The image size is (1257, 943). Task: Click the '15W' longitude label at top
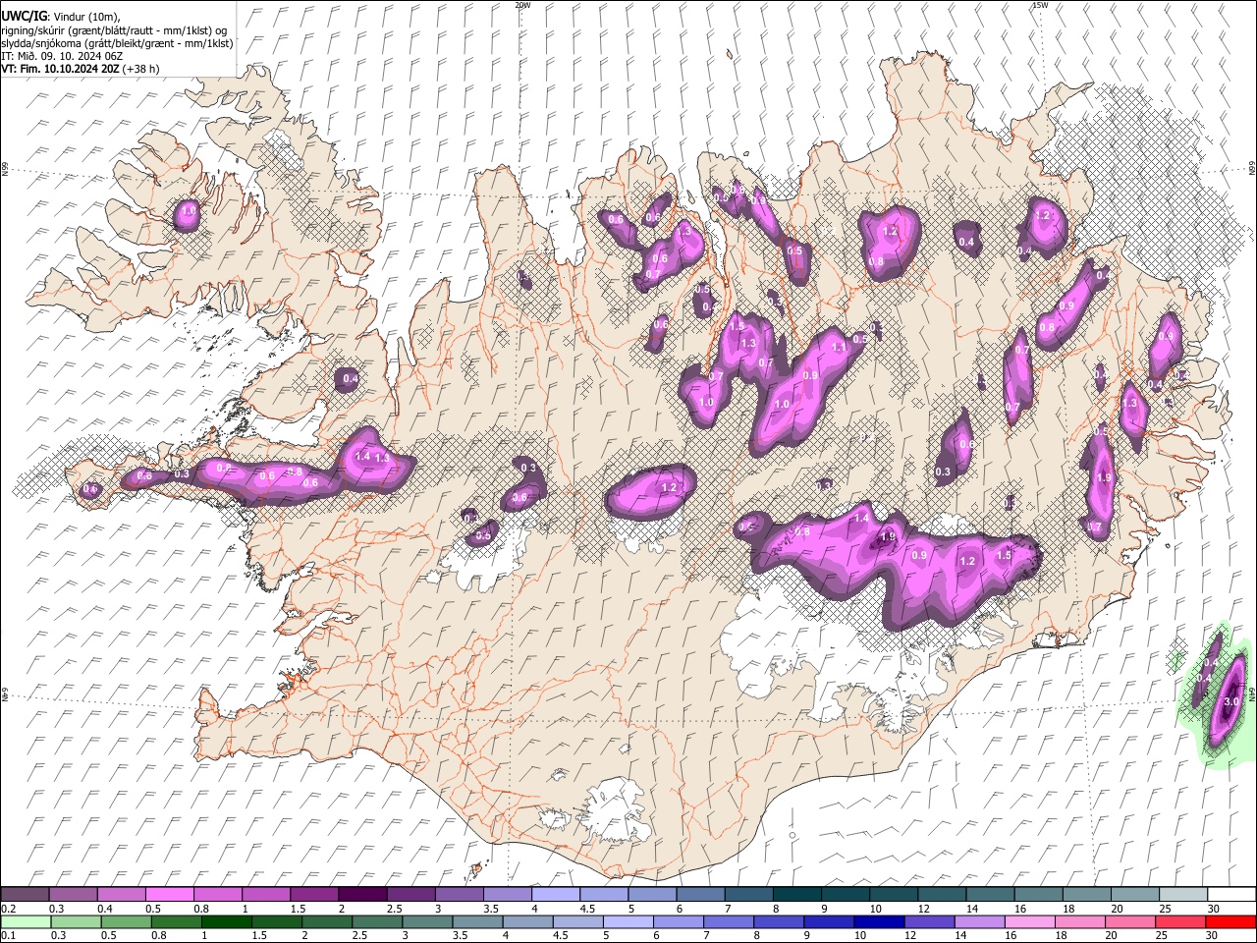tap(1040, 5)
